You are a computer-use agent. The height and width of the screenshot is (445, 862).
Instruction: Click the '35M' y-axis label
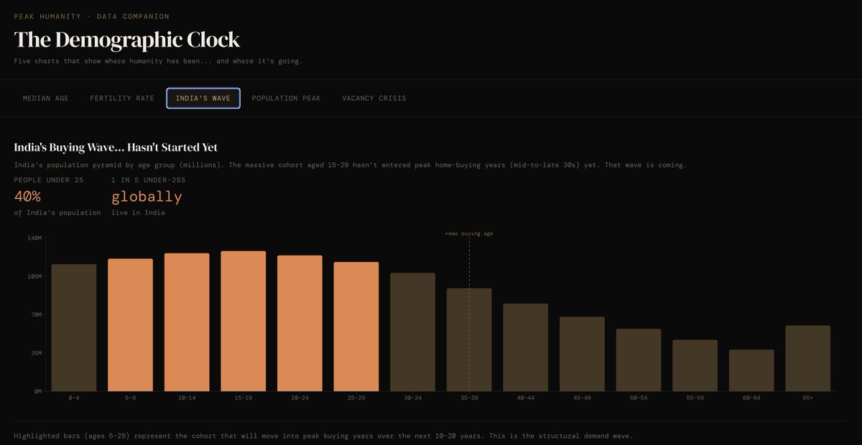coord(37,353)
